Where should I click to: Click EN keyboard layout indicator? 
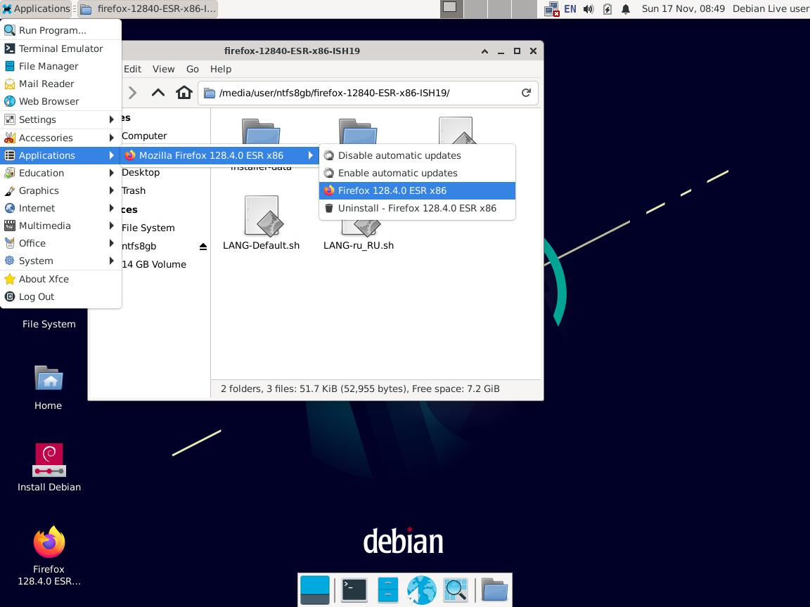point(570,8)
